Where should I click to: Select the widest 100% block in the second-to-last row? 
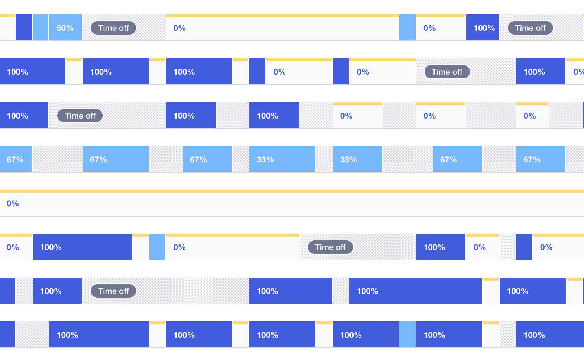[x=415, y=291]
